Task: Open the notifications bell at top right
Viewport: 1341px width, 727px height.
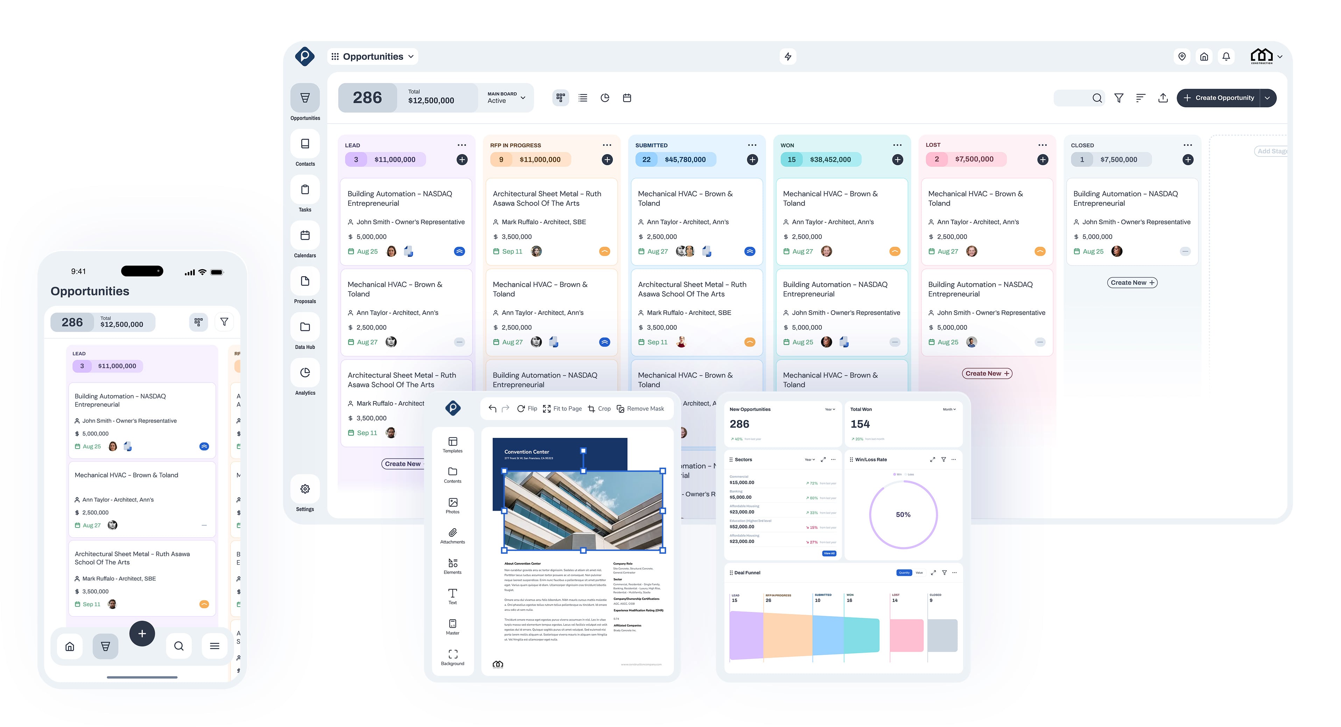Action: click(1226, 56)
